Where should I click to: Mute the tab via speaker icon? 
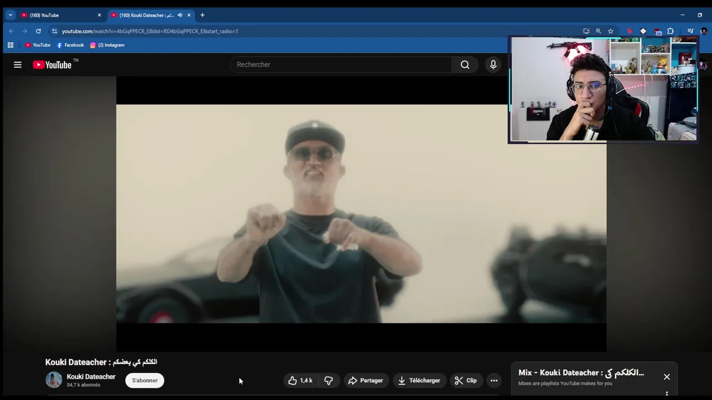tap(180, 15)
